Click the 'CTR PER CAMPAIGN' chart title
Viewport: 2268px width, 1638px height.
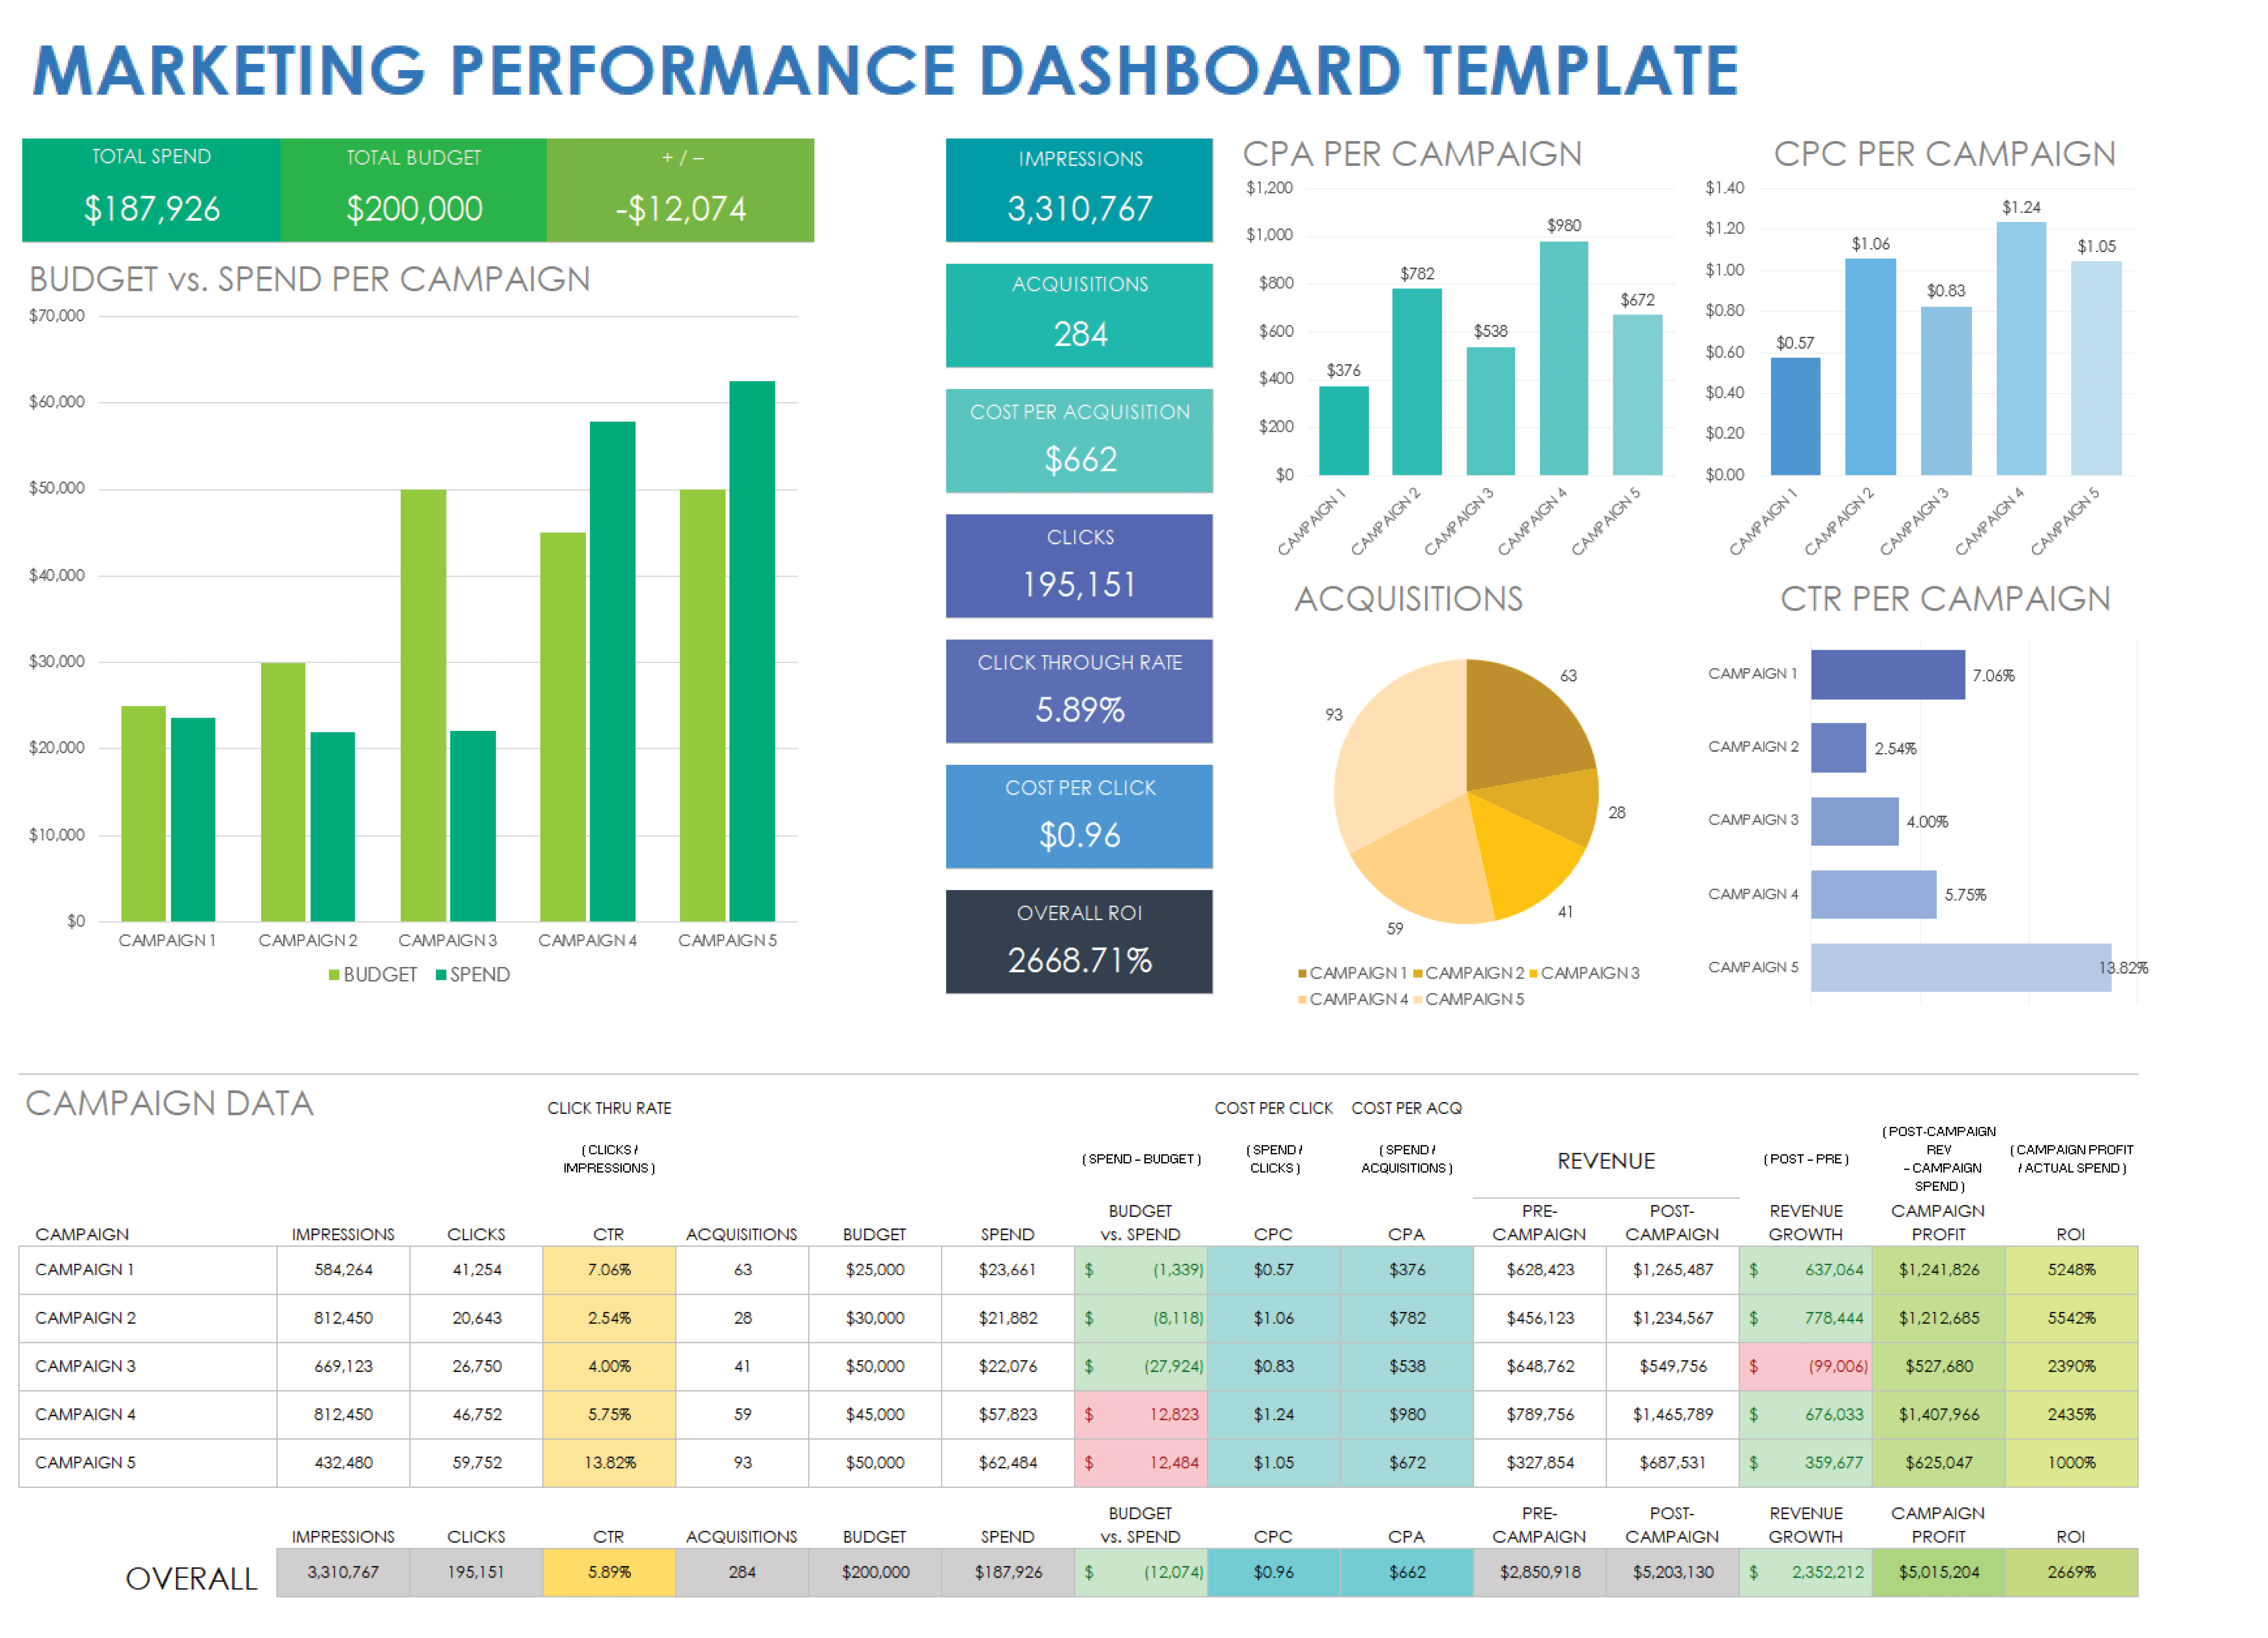(x=1945, y=599)
